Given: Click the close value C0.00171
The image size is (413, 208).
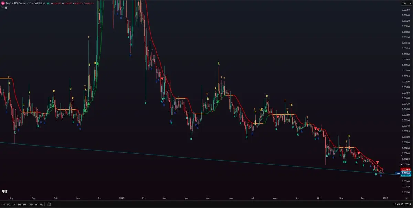Looking at the screenshot, I should point(88,3).
